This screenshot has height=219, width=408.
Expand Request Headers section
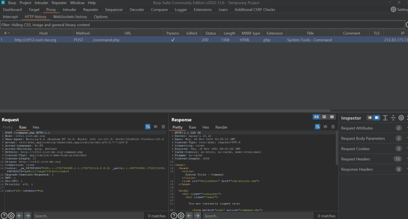click(373, 159)
